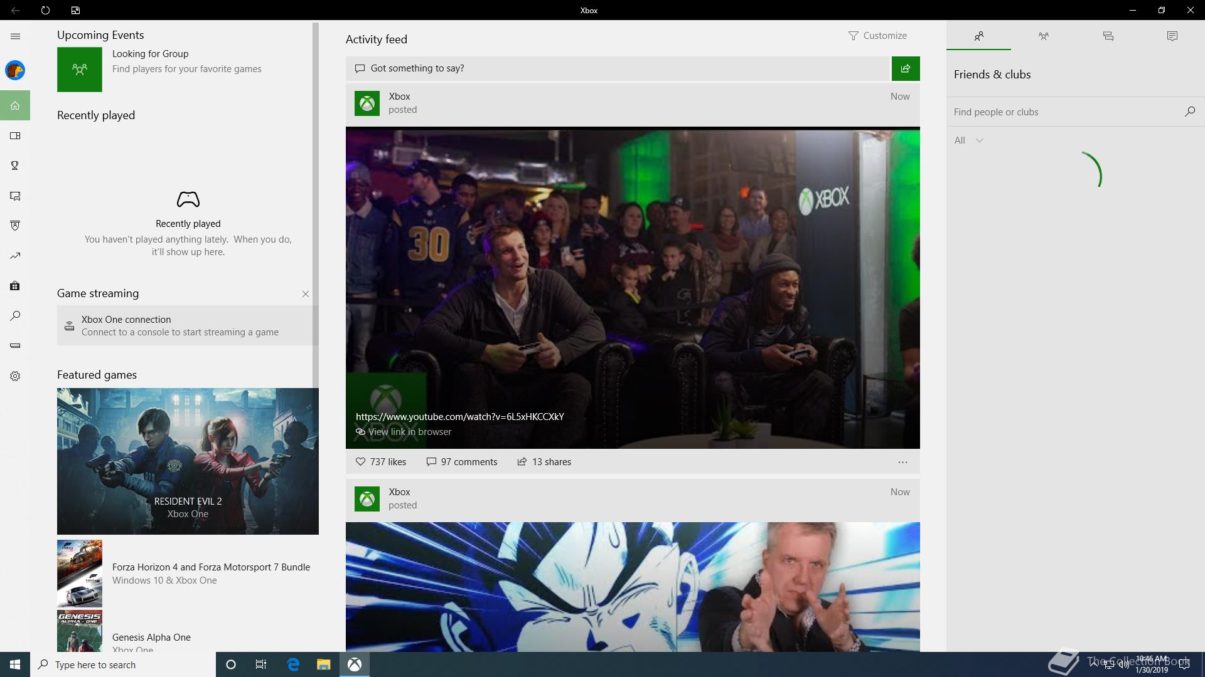Open the Xbox avatar on first post
This screenshot has width=1205, height=677.
[367, 103]
